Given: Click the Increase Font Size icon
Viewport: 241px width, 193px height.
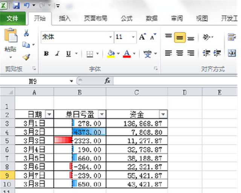Looking at the screenshot, I should point(142,37).
